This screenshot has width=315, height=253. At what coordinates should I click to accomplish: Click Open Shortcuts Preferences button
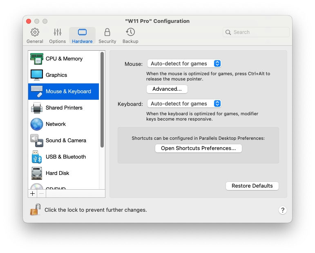[x=198, y=148]
